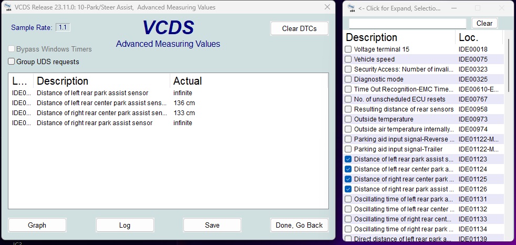Uncheck Distance of left rear park assist IDE01123
The width and height of the screenshot is (516, 245).
(348, 159)
